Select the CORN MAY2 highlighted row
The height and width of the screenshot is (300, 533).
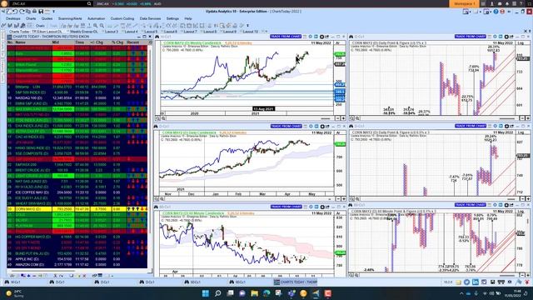point(77,209)
